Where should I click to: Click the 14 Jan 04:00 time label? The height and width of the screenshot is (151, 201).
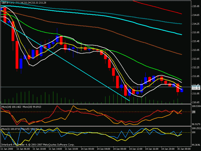tap(104, 149)
